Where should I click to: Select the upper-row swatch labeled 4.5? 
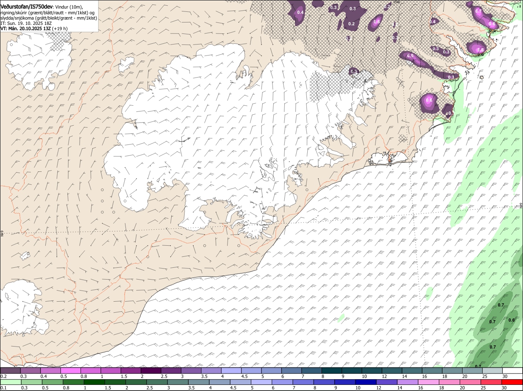pos(251,371)
